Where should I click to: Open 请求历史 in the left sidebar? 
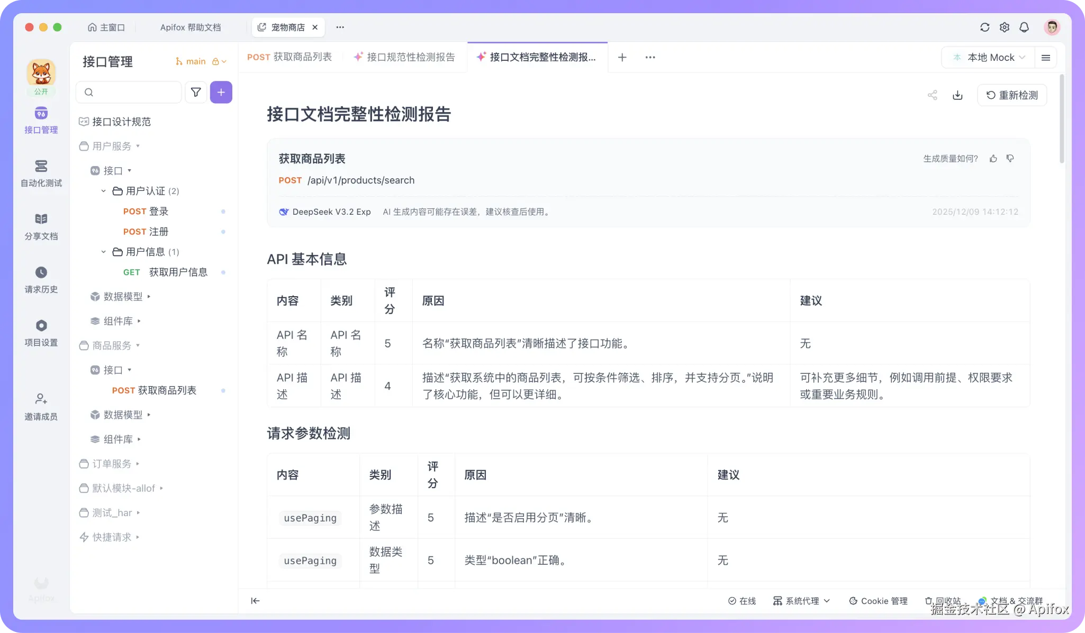[x=41, y=280]
